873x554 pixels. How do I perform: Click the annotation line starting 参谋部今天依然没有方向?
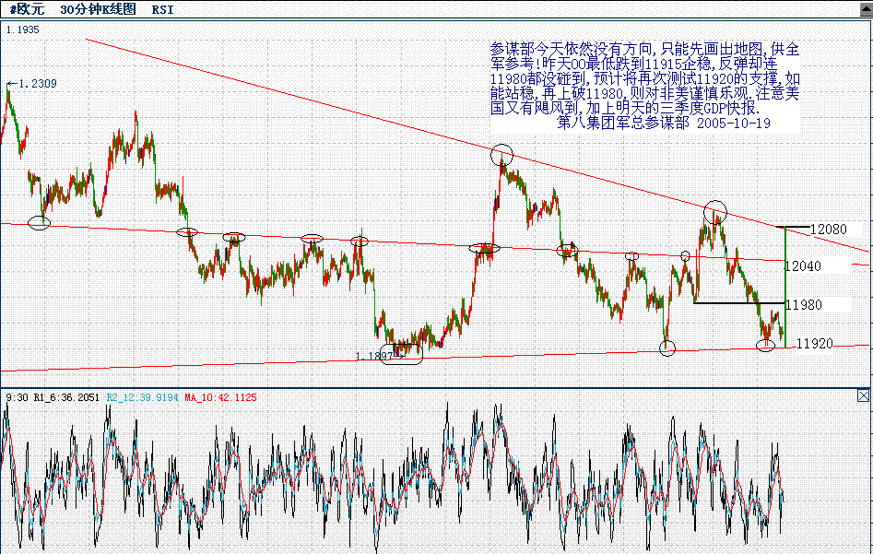[x=644, y=50]
